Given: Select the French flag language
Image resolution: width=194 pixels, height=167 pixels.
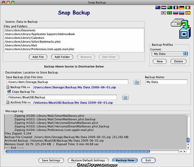Looking at the screenshot, I should click(176, 8).
